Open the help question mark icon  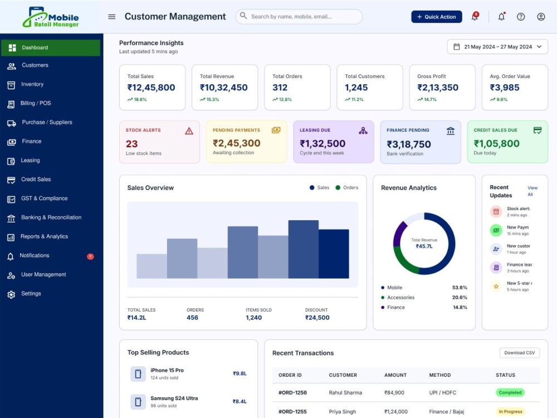(521, 17)
